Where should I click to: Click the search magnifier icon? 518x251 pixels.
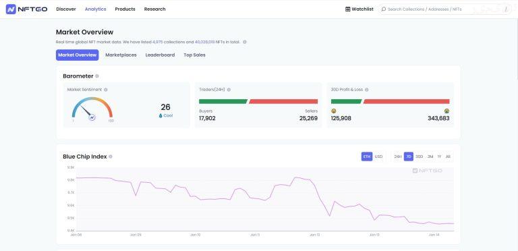pyautogui.click(x=384, y=9)
